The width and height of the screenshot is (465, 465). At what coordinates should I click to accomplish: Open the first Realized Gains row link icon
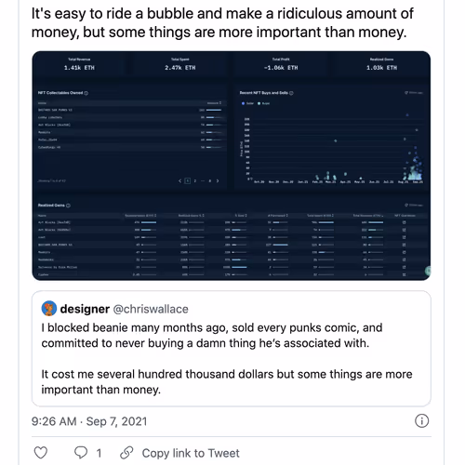(x=404, y=222)
